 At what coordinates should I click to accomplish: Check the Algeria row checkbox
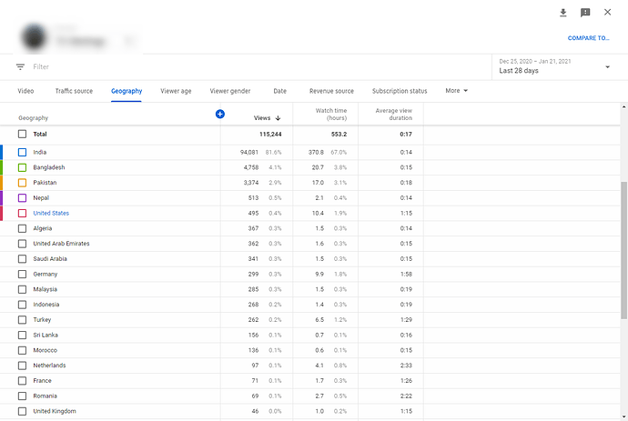23,228
